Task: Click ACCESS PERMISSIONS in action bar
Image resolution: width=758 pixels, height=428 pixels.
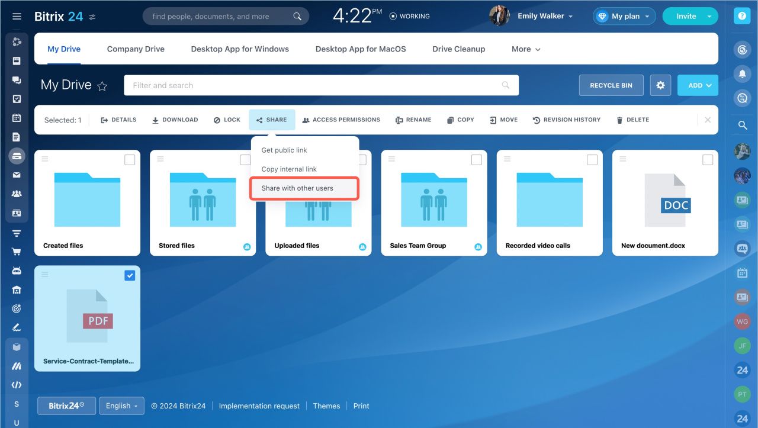Action: tap(341, 120)
